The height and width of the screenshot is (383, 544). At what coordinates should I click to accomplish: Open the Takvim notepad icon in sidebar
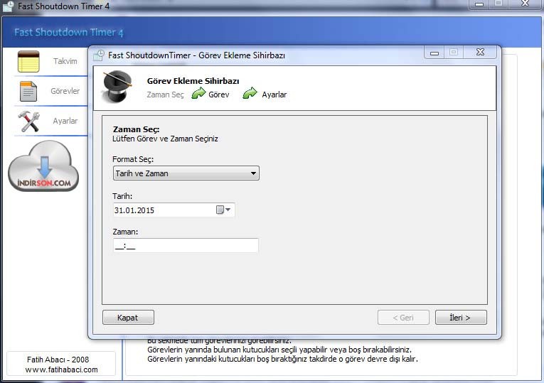click(x=28, y=61)
